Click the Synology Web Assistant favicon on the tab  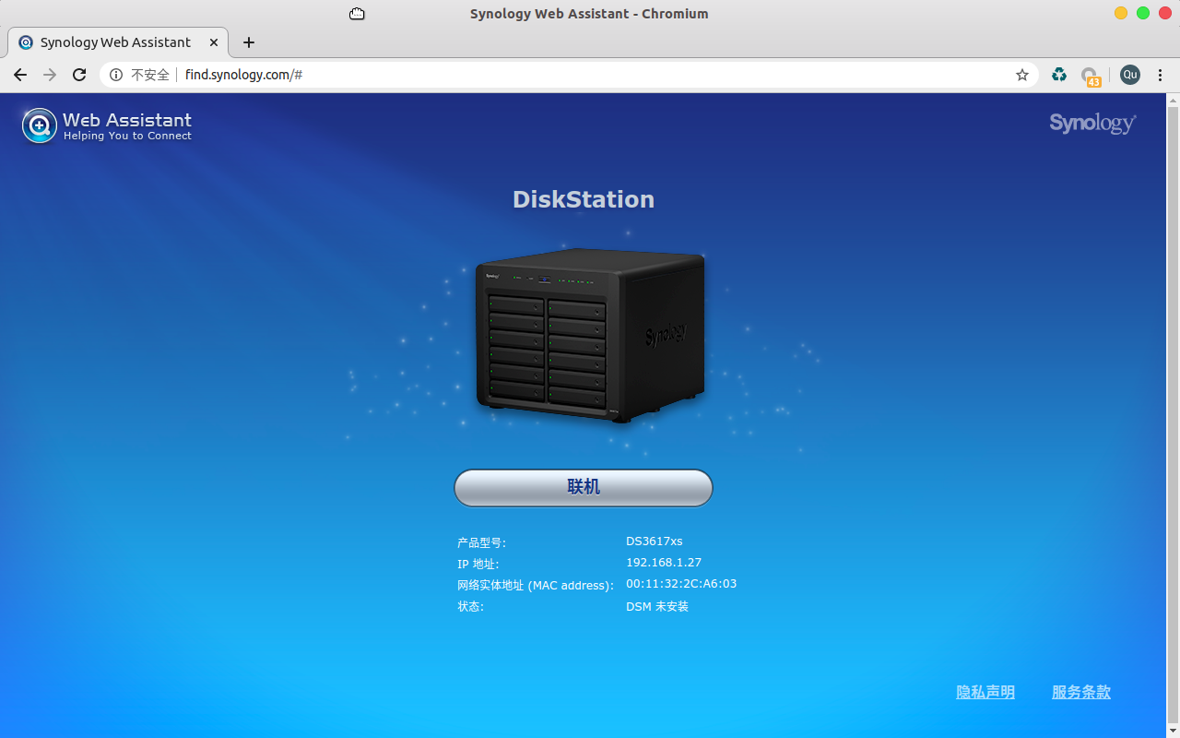[x=26, y=42]
